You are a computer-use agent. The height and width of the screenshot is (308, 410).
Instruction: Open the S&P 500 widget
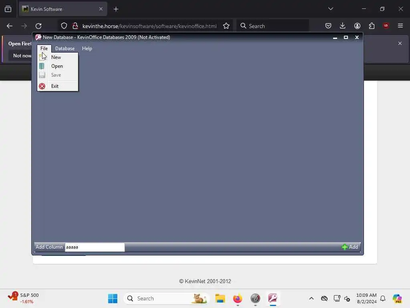[23, 298]
